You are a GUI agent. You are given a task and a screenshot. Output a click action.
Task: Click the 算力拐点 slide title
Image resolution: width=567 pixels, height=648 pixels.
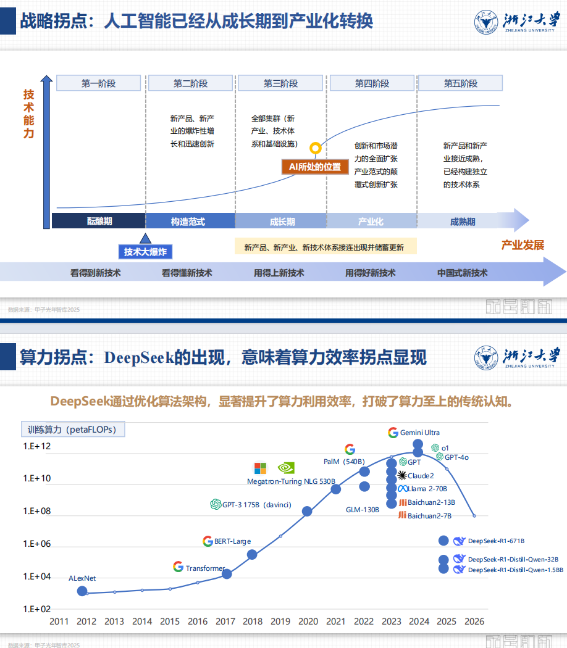[224, 357]
